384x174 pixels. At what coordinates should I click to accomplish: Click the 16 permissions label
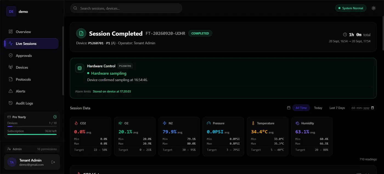(x=47, y=149)
